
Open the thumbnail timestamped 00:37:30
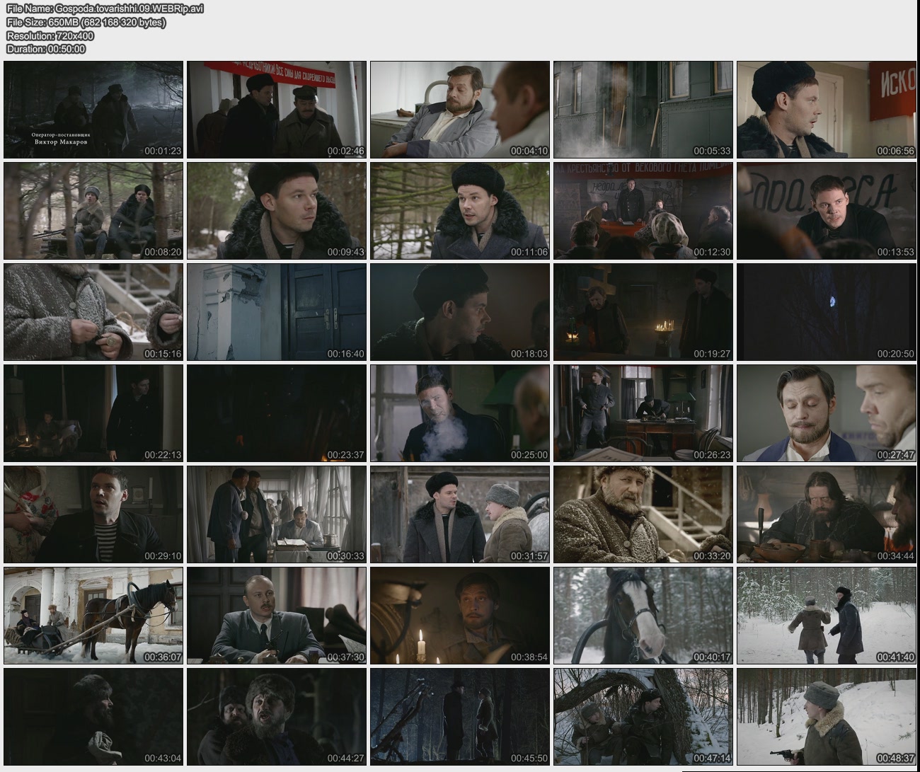tap(277, 616)
